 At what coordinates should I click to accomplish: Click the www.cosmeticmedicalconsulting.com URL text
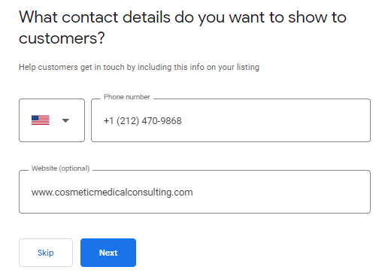tap(112, 193)
